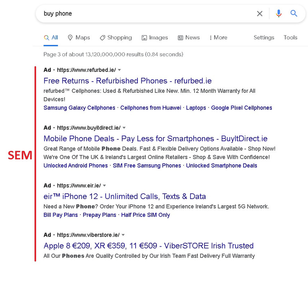Image resolution: width=308 pixels, height=289 pixels.
Task: Switch to the News tab
Action: coord(189,38)
